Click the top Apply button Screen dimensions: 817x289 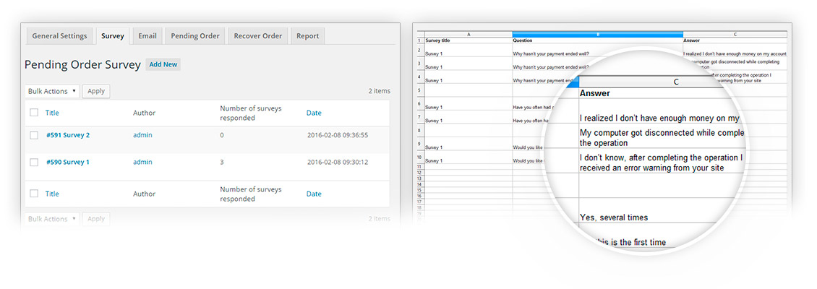point(96,91)
